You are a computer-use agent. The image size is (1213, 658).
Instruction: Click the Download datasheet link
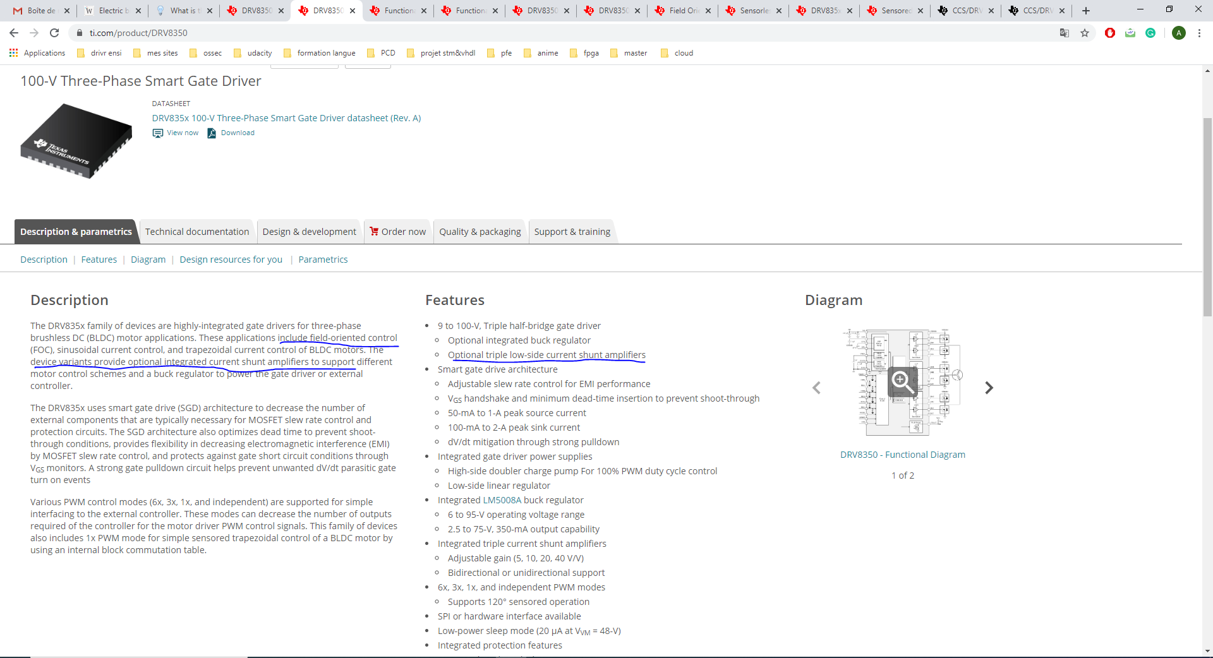pyautogui.click(x=238, y=133)
